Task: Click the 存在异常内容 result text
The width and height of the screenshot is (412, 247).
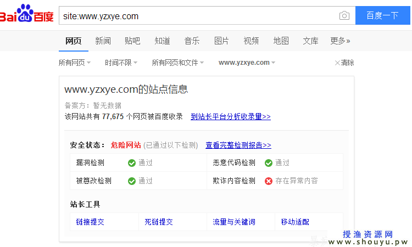Action: coord(297,181)
